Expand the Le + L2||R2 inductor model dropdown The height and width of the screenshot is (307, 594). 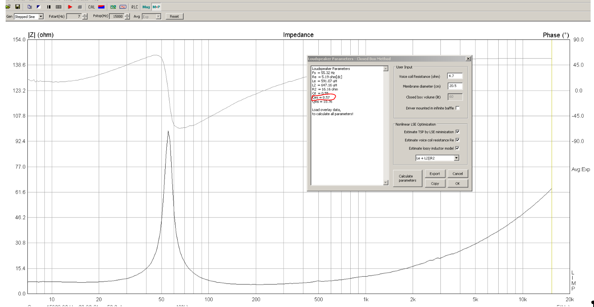tap(456, 158)
